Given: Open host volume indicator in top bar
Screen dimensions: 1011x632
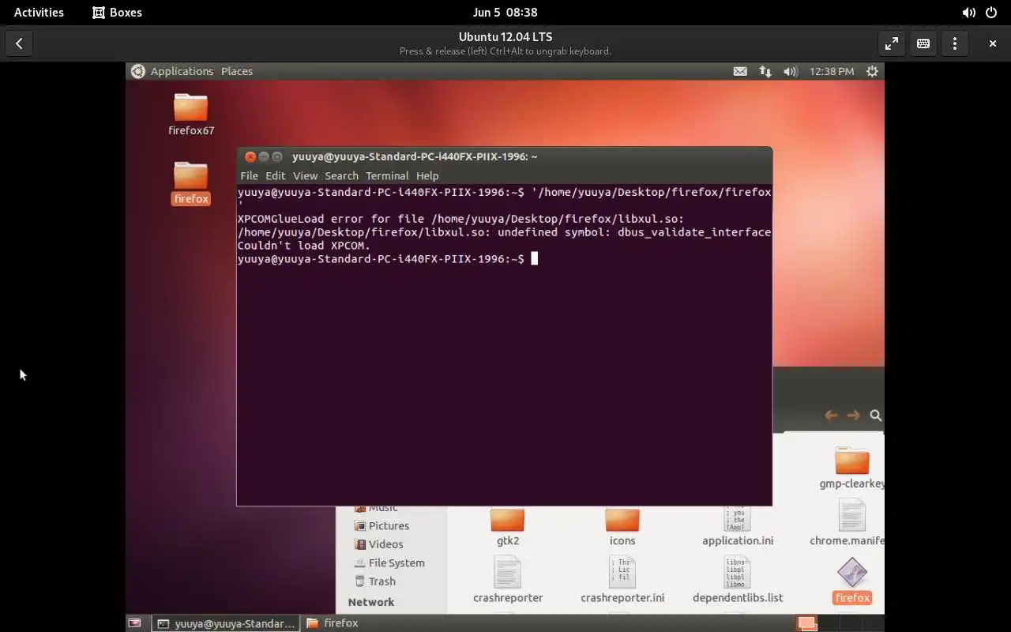Looking at the screenshot, I should [x=968, y=13].
